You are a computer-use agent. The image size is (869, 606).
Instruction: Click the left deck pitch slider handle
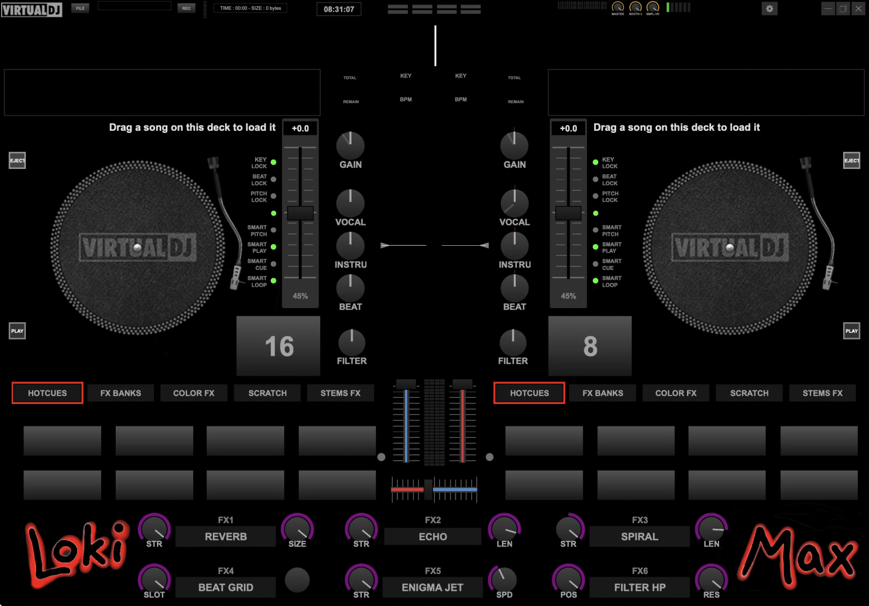click(301, 213)
